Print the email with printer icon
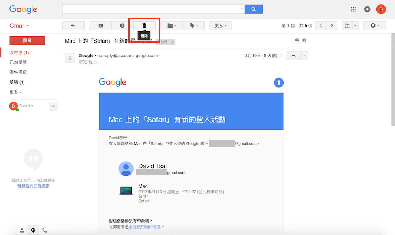The height and width of the screenshot is (235, 395). 297,40
